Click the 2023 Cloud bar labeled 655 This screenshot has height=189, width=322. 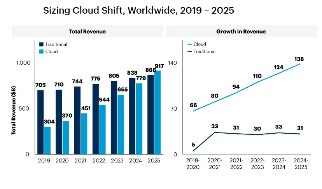[121, 125]
